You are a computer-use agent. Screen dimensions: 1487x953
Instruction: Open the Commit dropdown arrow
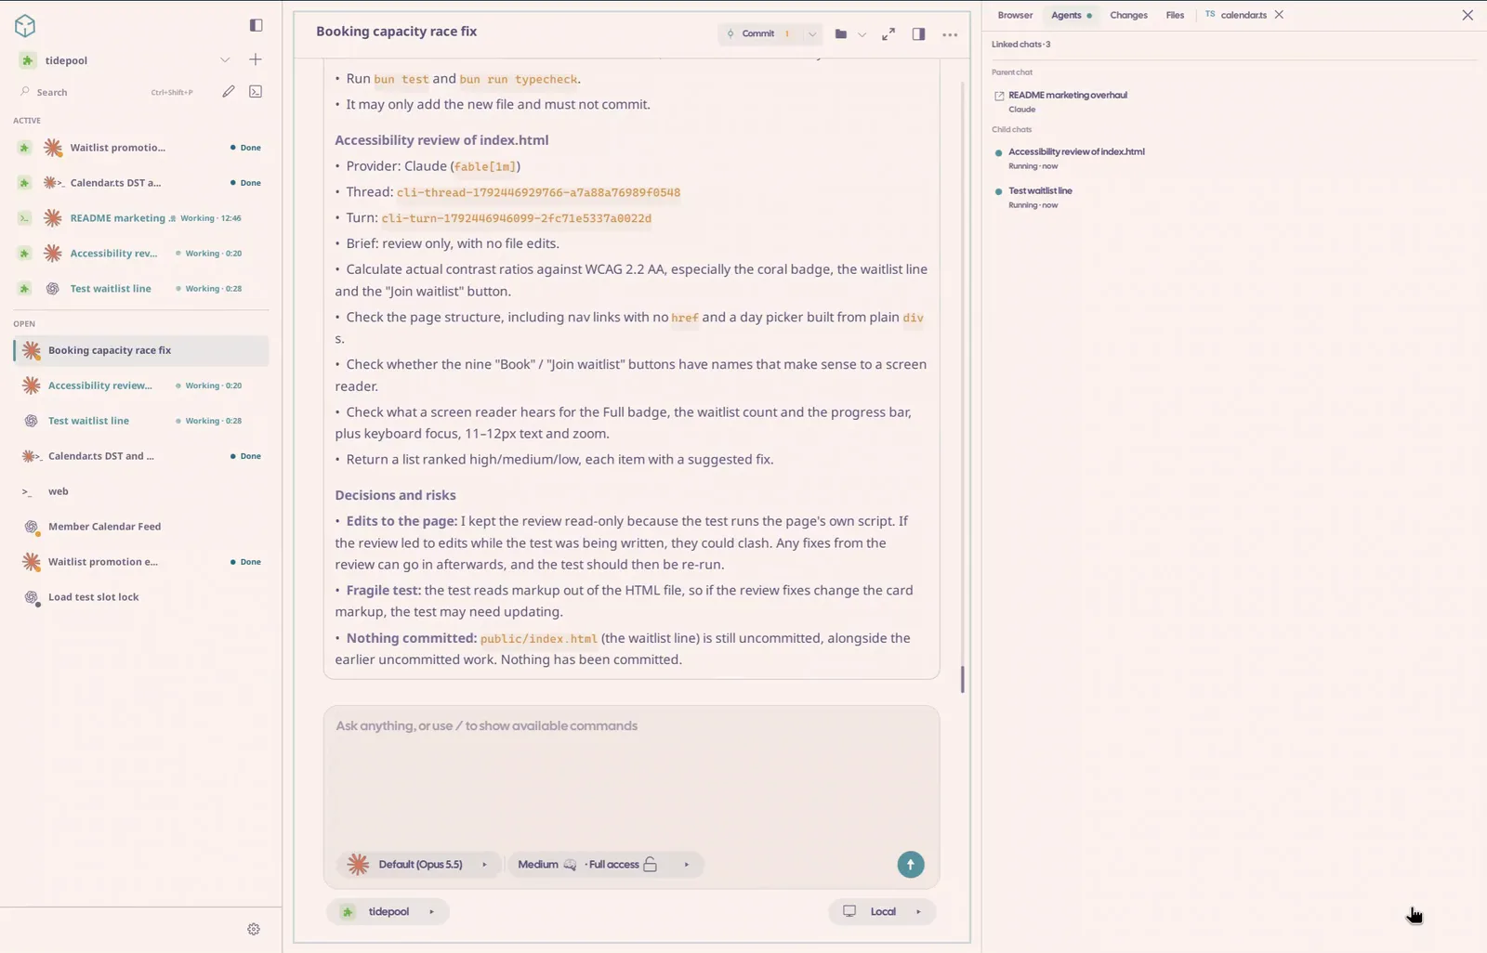tap(811, 34)
